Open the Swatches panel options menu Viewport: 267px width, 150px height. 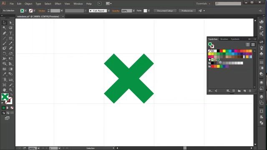254,39
